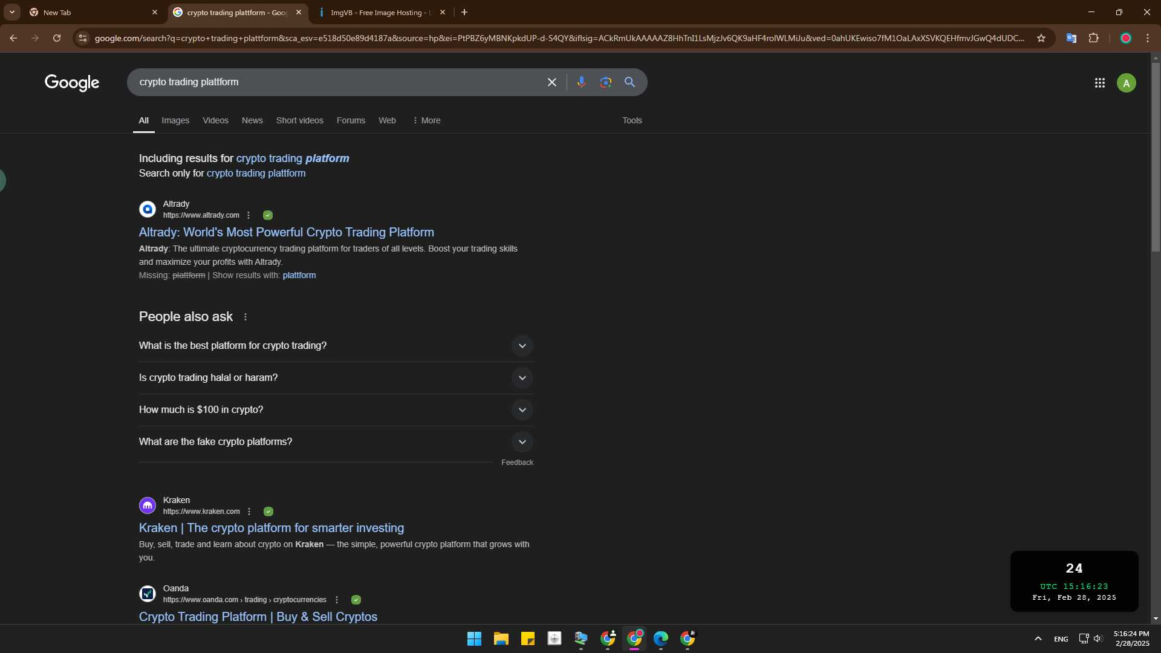Switch to the Short videos tab
Image resolution: width=1161 pixels, height=653 pixels.
[299, 120]
